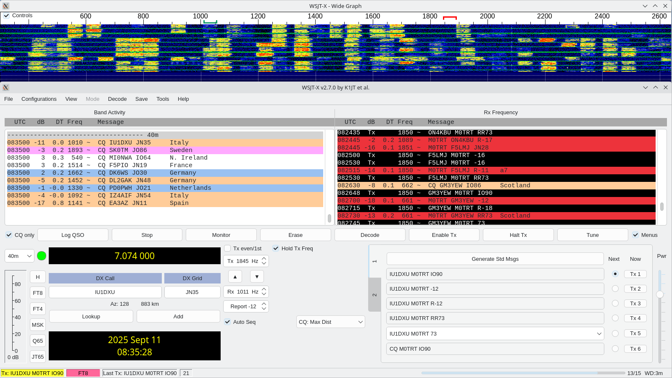Click the Rx Frequency scrollbar
This screenshot has width=672, height=378.
[x=662, y=207]
